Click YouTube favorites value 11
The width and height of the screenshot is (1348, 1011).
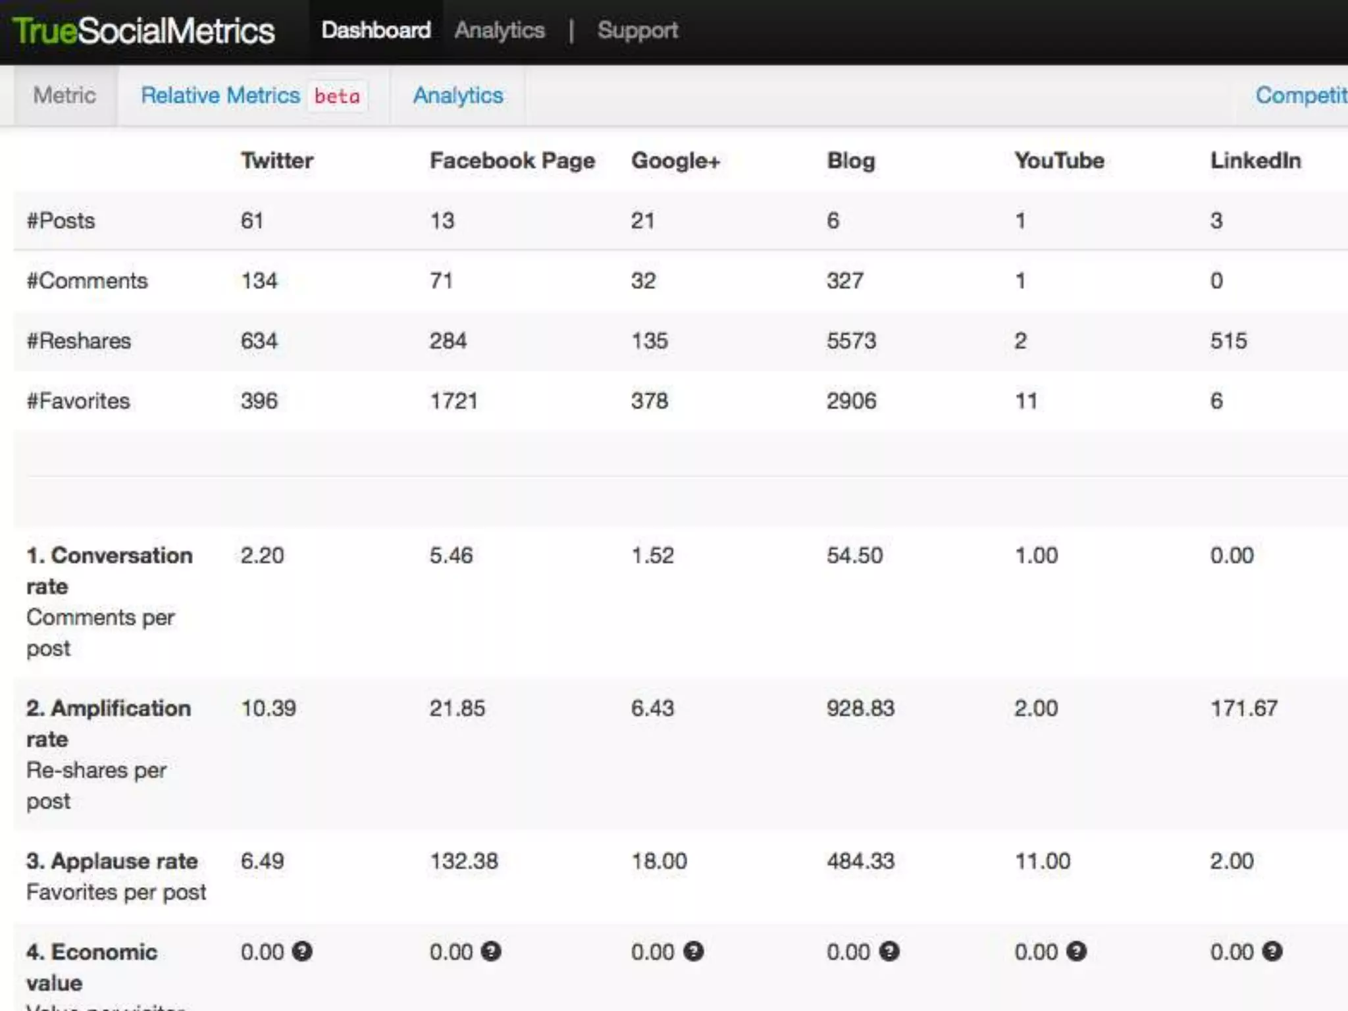pyautogui.click(x=1026, y=401)
